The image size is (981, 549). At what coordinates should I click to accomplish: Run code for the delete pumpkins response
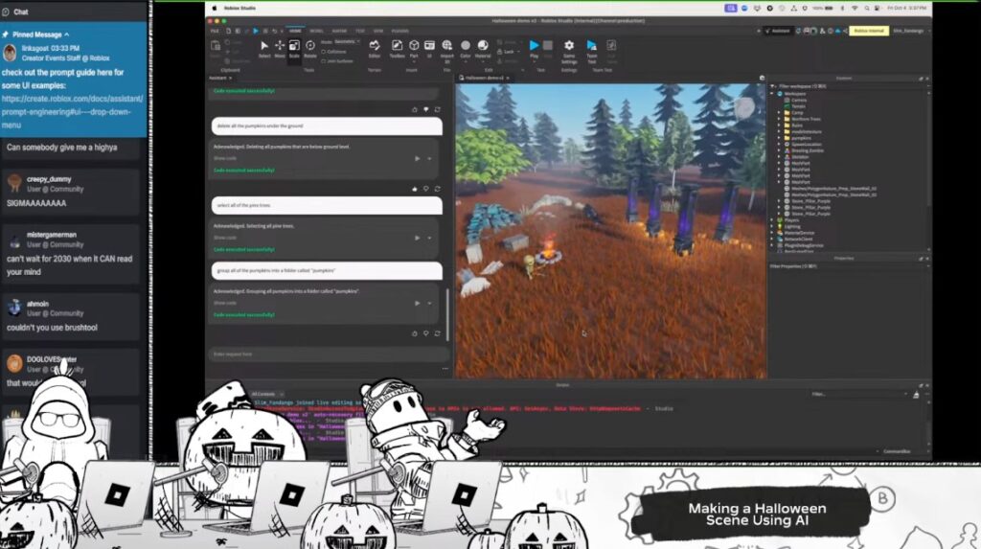click(418, 158)
